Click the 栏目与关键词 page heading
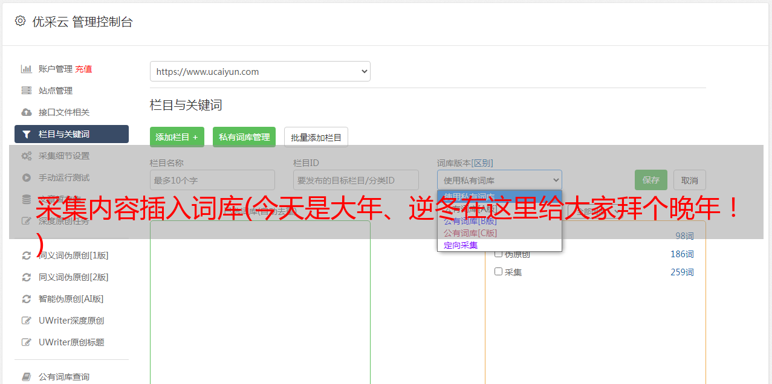The height and width of the screenshot is (384, 772). tap(186, 105)
